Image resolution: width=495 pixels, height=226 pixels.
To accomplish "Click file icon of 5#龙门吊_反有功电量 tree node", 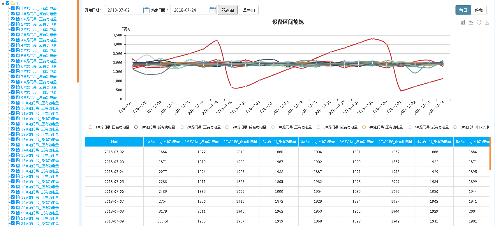I will click(x=18, y=56).
